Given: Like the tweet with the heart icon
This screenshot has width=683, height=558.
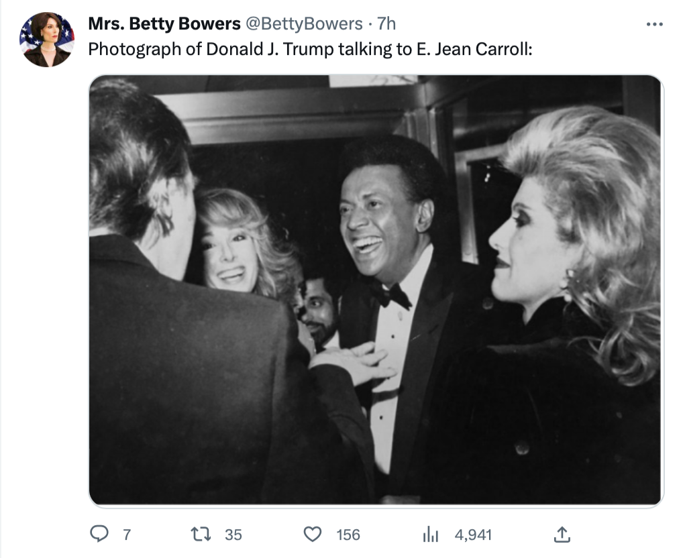Looking at the screenshot, I should point(313,535).
